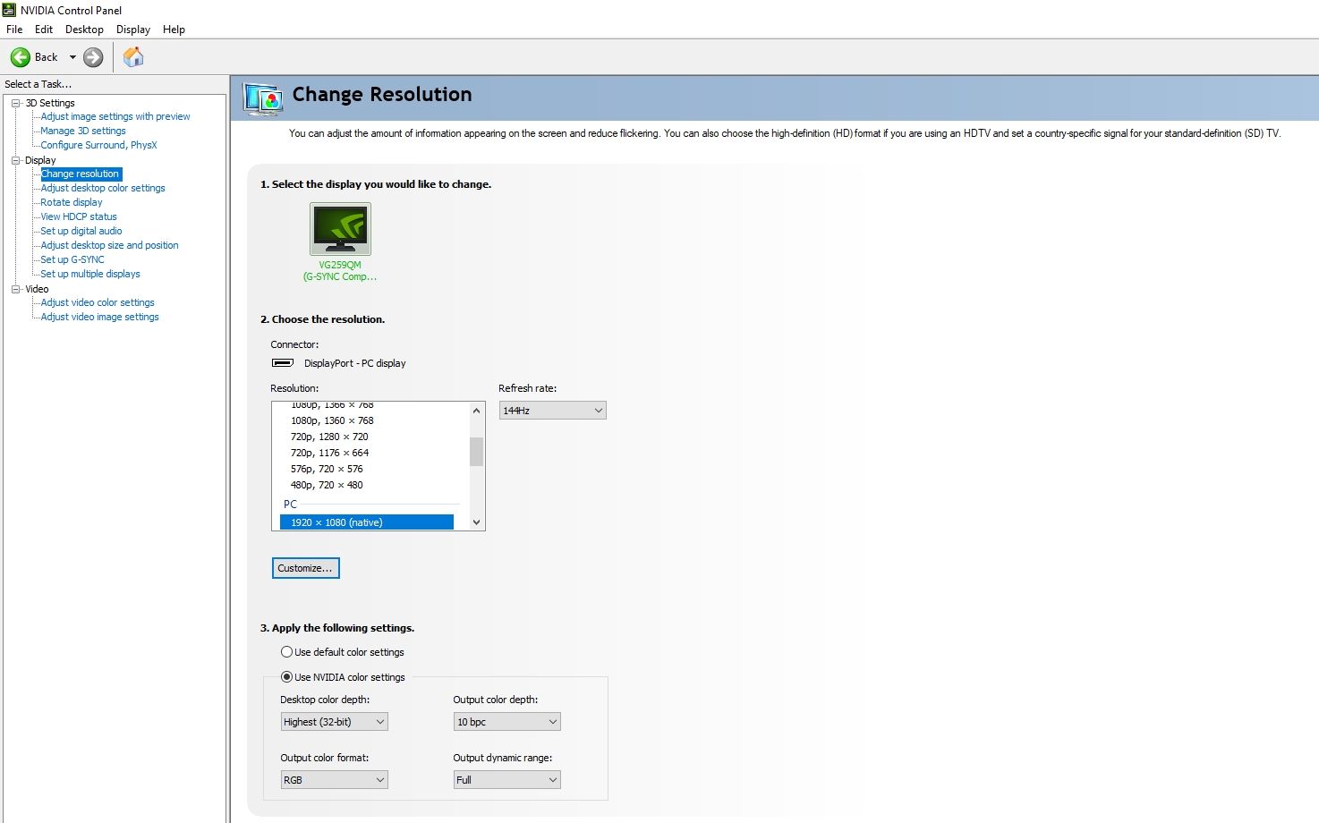Click the Forward arrow icon
1319x823 pixels.
(93, 57)
